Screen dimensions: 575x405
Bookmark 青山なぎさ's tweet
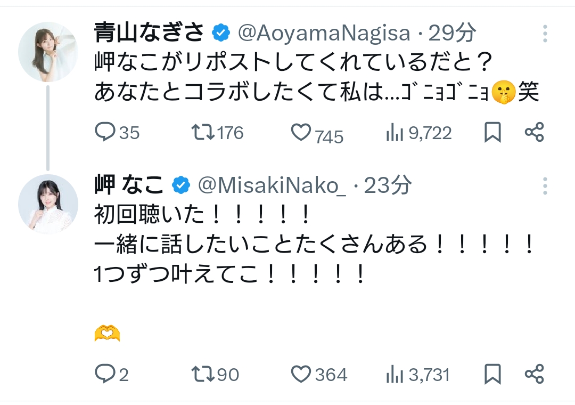tap(492, 133)
